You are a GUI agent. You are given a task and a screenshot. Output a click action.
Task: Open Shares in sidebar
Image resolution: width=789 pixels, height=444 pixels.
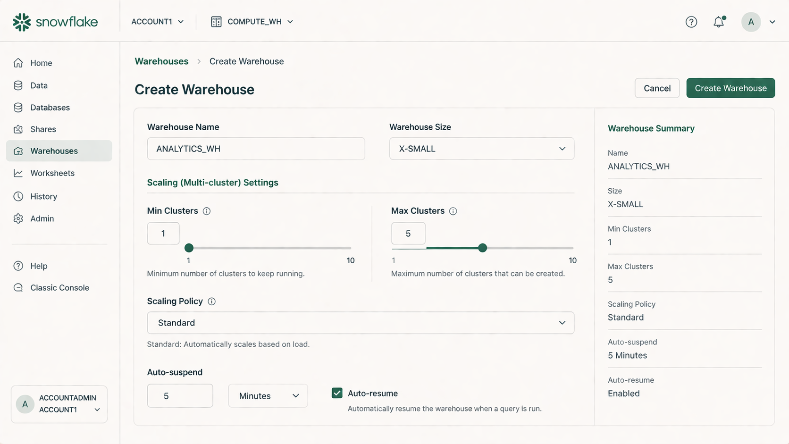click(59, 129)
